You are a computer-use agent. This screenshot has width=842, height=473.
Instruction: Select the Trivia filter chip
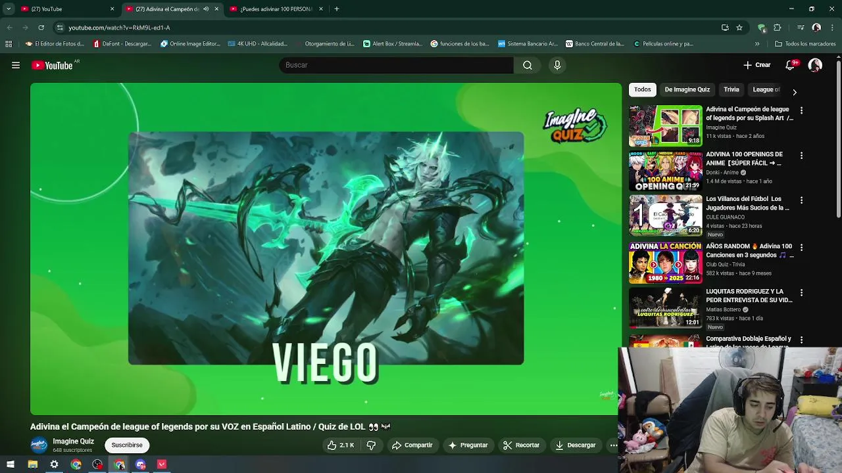[731, 89]
